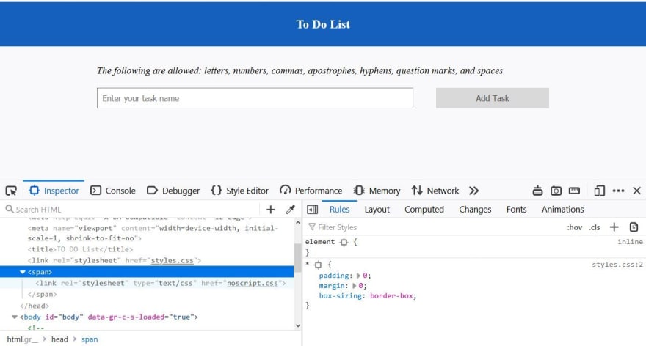
Task: Activate the element picker tool
Action: (11, 191)
